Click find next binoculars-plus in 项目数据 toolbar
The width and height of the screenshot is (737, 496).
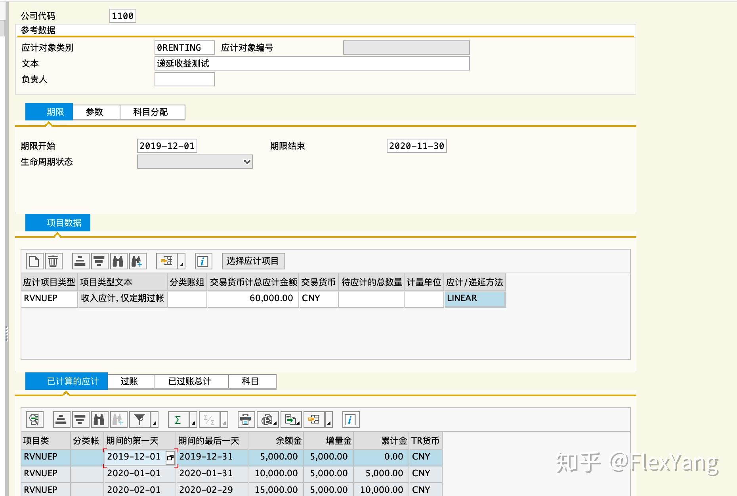(x=137, y=261)
